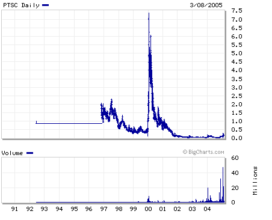Click the 7.0 price axis label
The height and width of the screenshot is (220, 272).
pos(236,20)
